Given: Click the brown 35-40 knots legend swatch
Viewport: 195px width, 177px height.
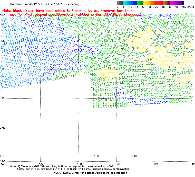Looking at the screenshot, I should (167, 3).
